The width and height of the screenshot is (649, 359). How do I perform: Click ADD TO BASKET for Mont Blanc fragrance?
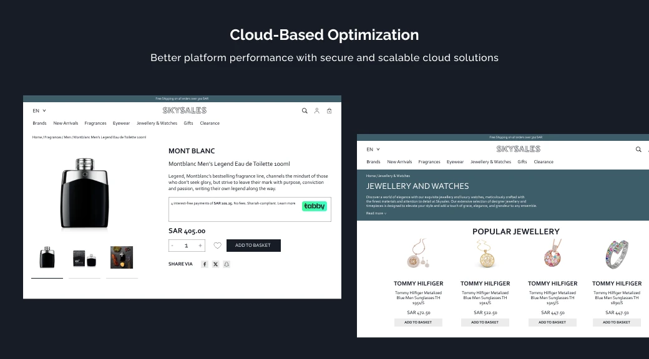click(x=253, y=246)
